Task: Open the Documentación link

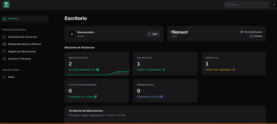Action: point(251,32)
